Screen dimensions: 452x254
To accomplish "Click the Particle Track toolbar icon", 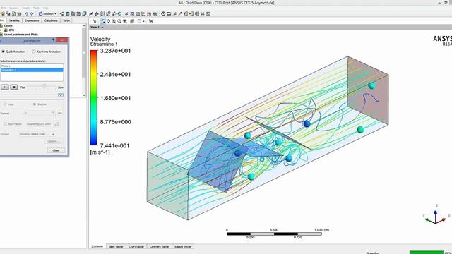I will pyautogui.click(x=78, y=13).
